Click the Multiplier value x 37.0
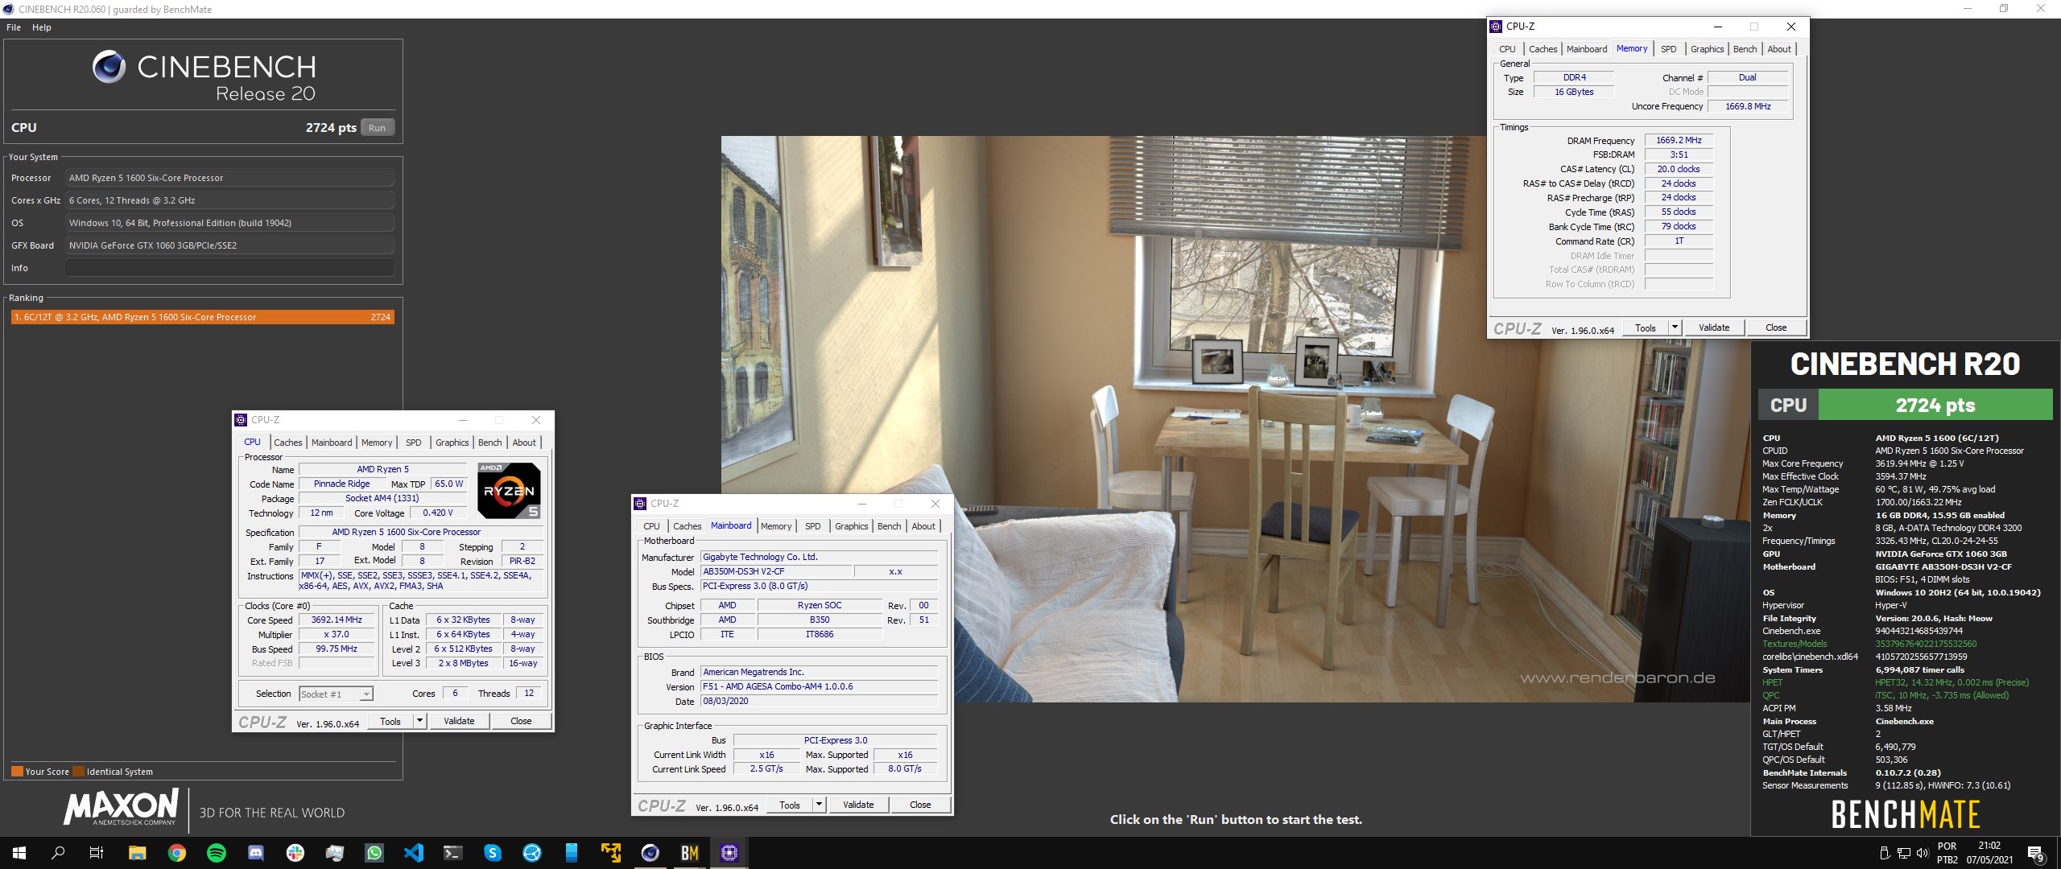Screen dimensions: 2061x869 pos(337,634)
